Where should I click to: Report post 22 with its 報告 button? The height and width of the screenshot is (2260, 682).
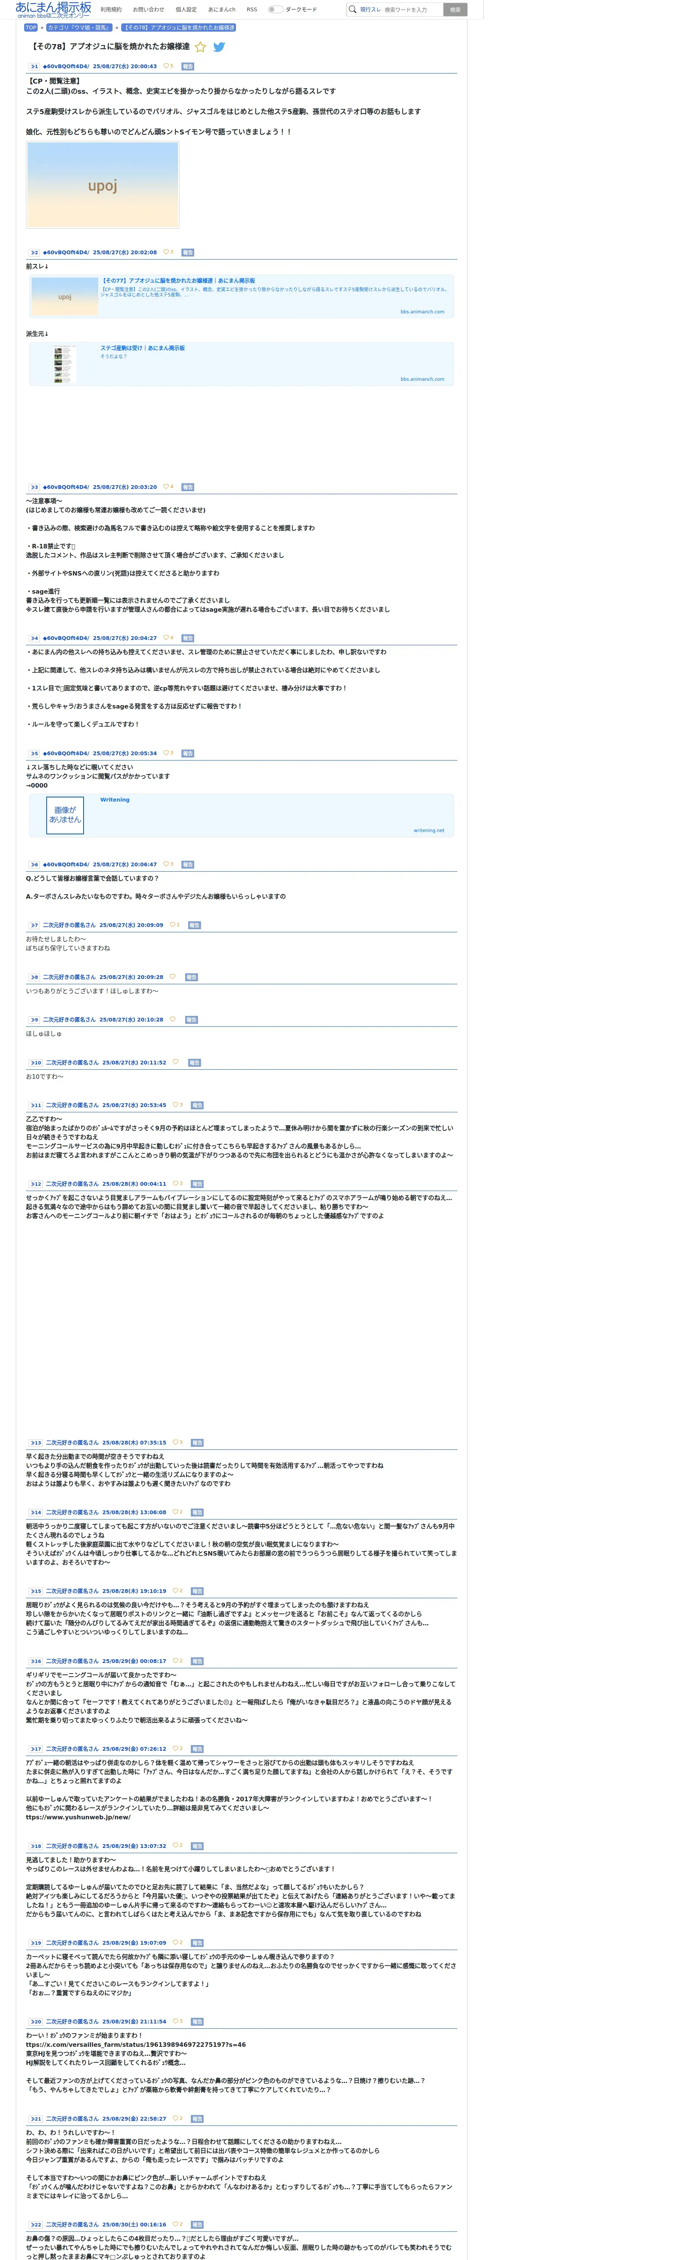click(197, 2224)
